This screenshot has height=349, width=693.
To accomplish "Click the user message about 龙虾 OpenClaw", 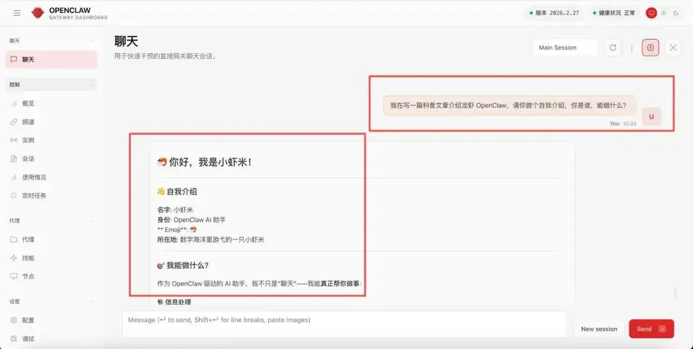I will (509, 106).
